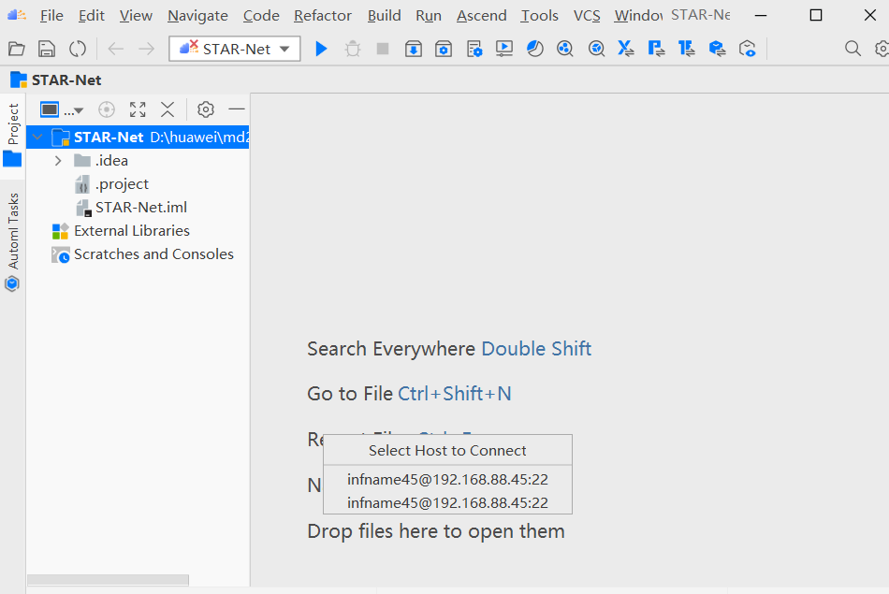The image size is (889, 594).
Task: Click the Select Opened File target icon
Action: click(x=107, y=109)
